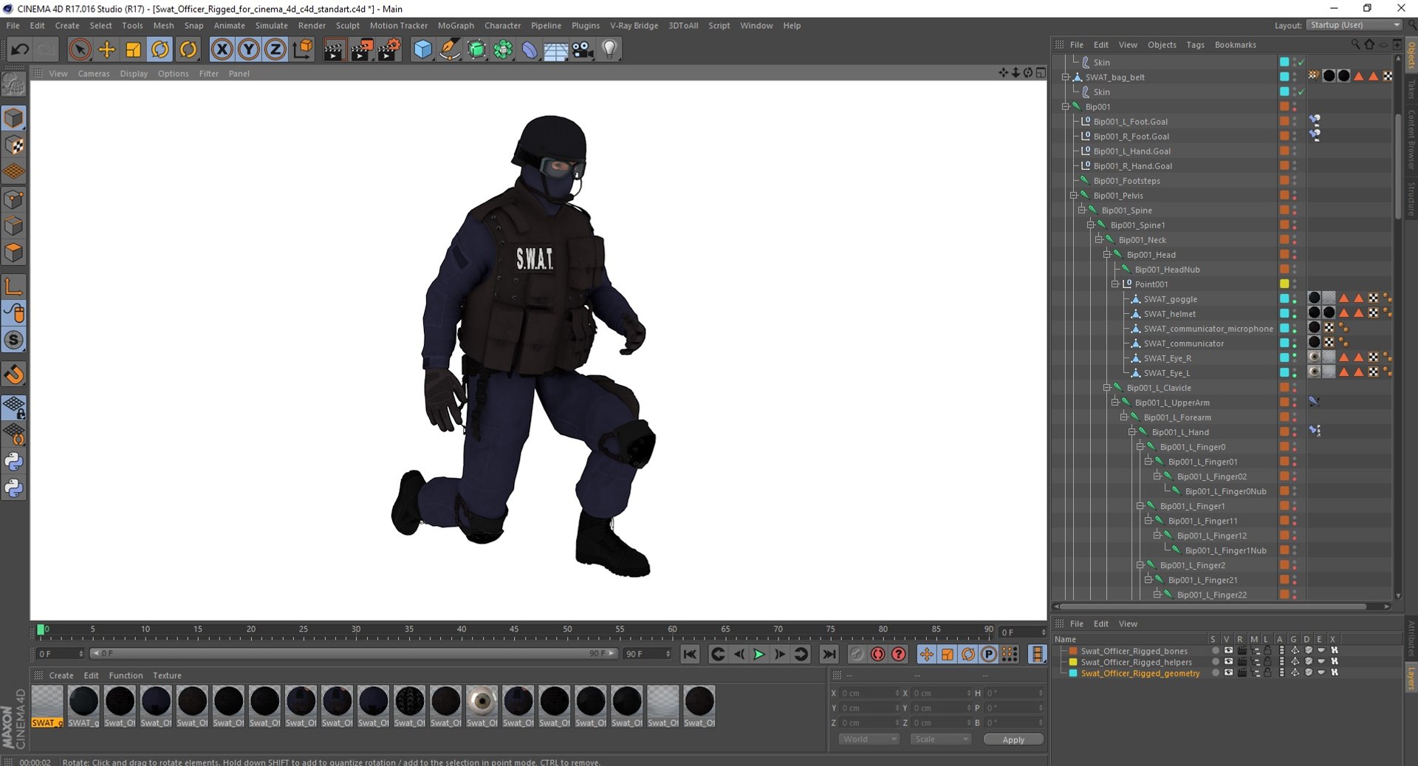Collapse the Point001 tree node

1115,284
